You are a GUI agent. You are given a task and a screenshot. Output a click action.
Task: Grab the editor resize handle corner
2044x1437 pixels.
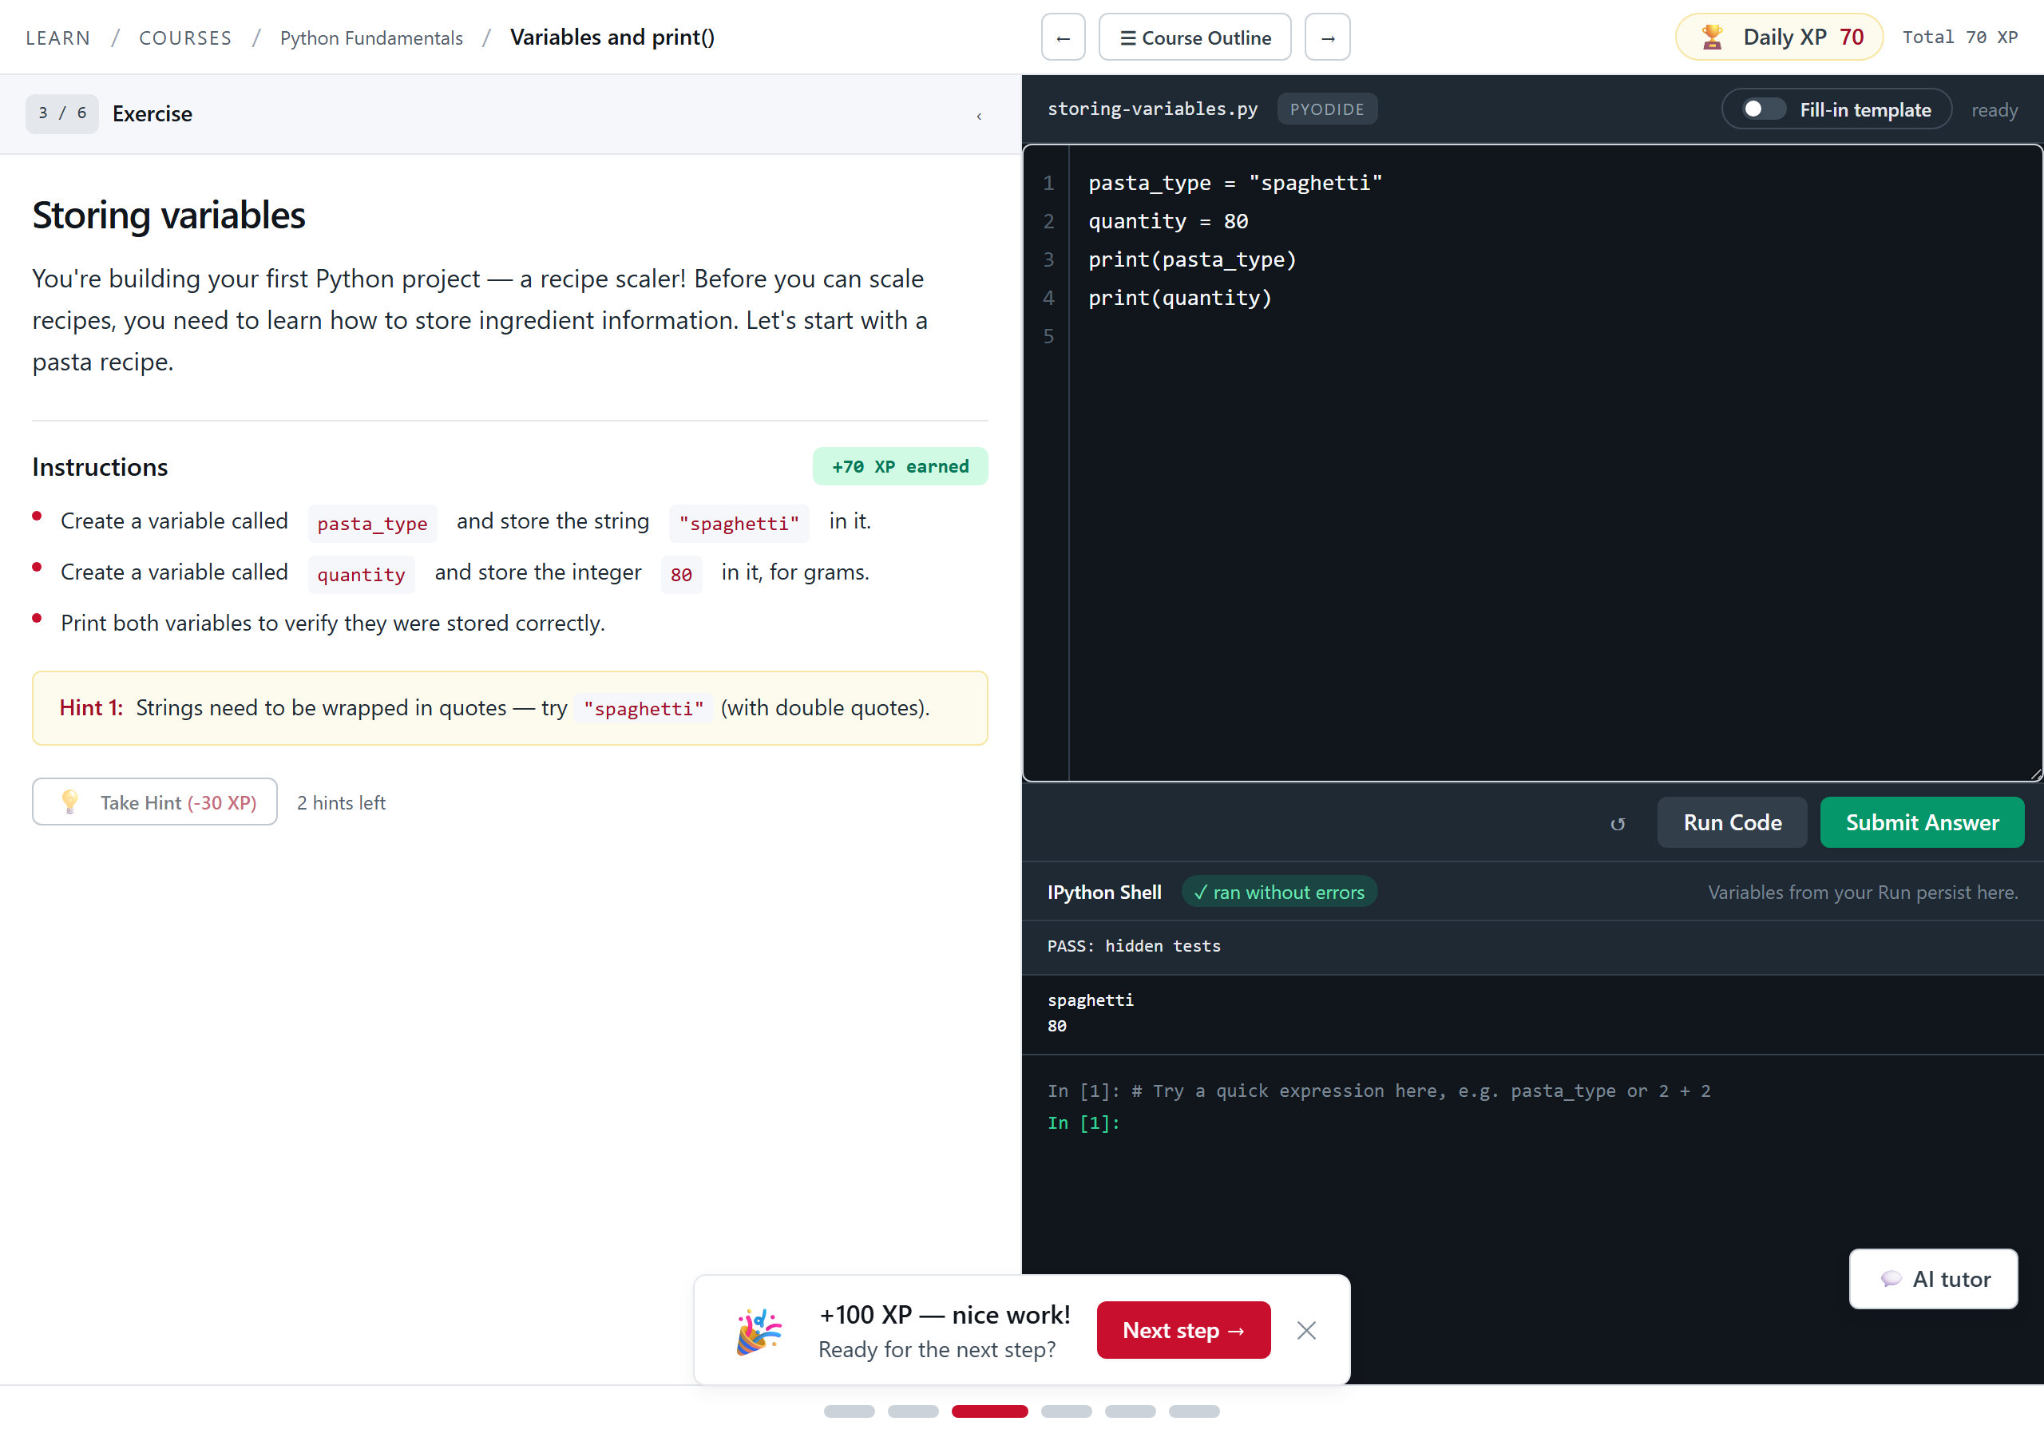2035,774
